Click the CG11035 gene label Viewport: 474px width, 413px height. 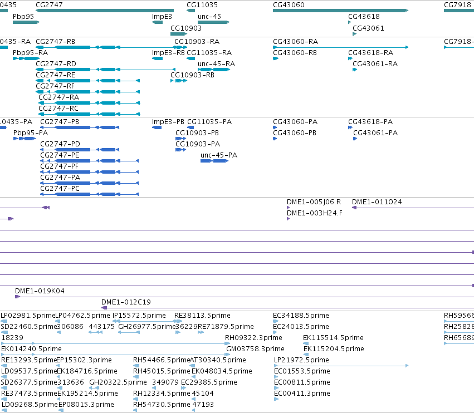point(202,5)
